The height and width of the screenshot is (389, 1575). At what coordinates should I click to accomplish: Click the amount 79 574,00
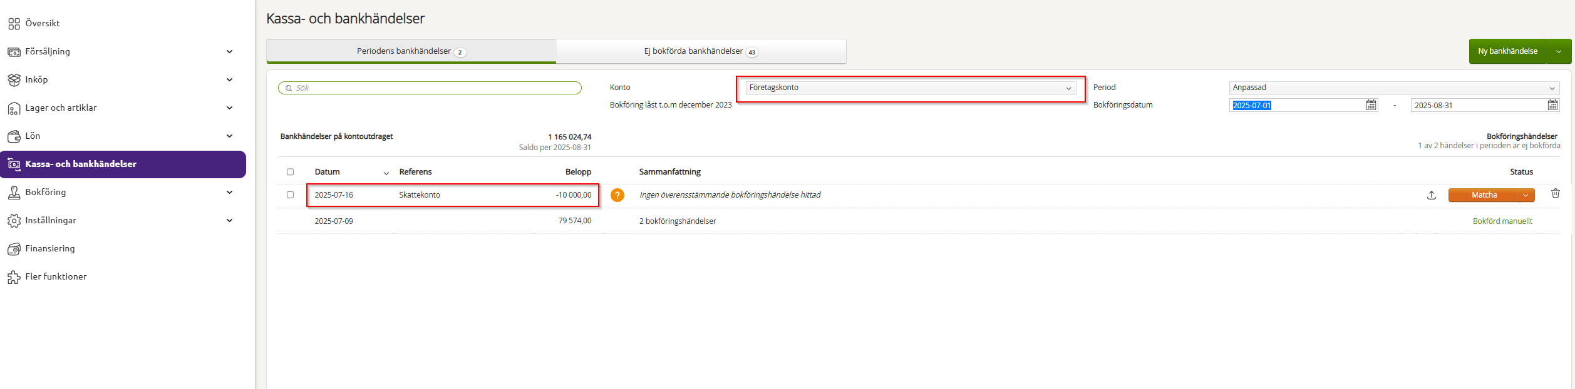pos(575,221)
